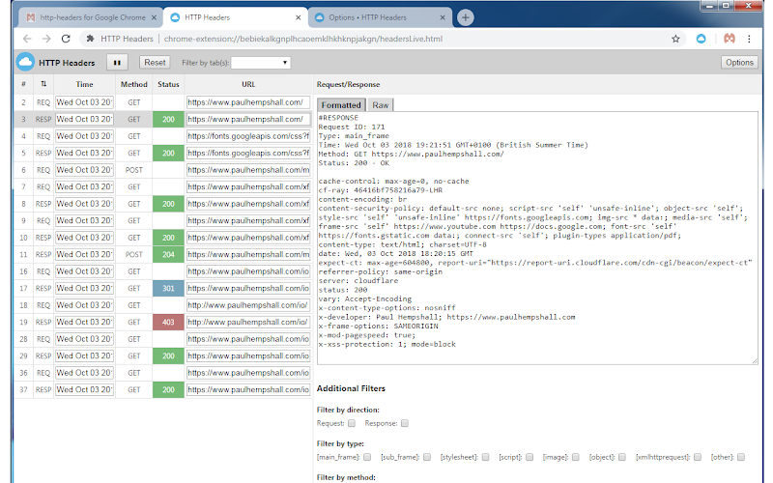
Task: Reload the page with the refresh icon
Action: pyautogui.click(x=66, y=39)
